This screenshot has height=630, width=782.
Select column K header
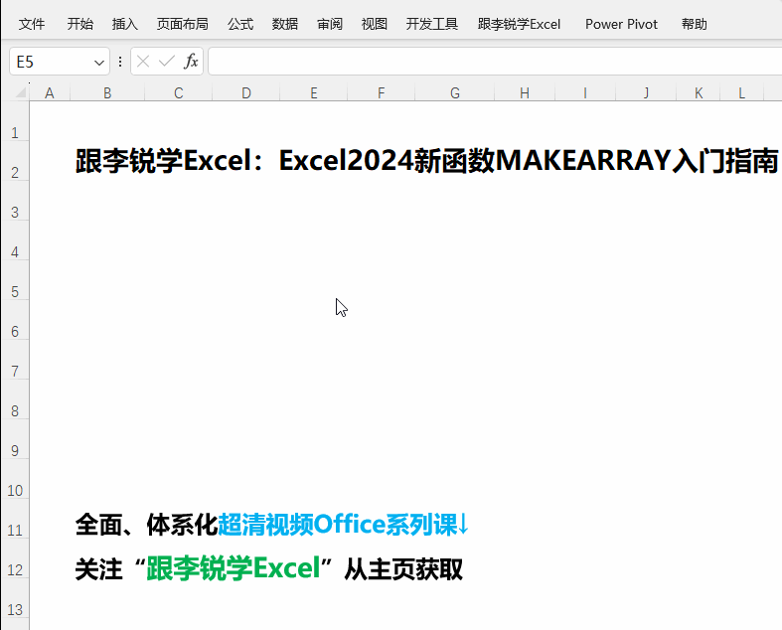tap(699, 92)
